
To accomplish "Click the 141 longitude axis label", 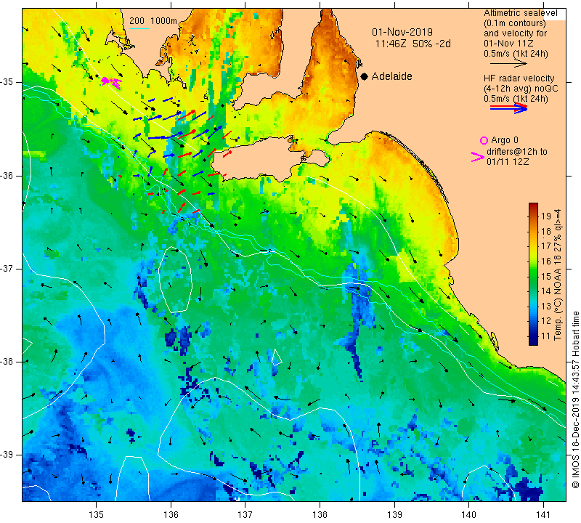I will point(543,514).
